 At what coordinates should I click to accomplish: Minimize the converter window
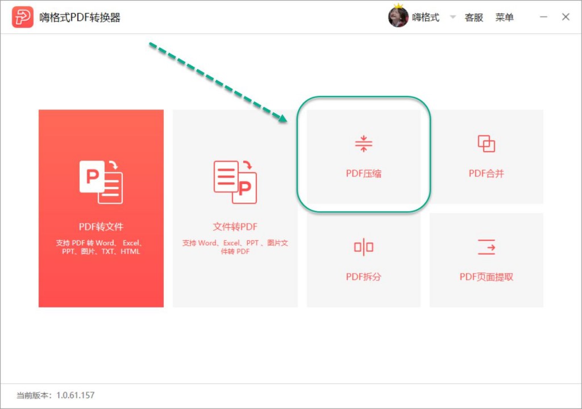click(543, 16)
